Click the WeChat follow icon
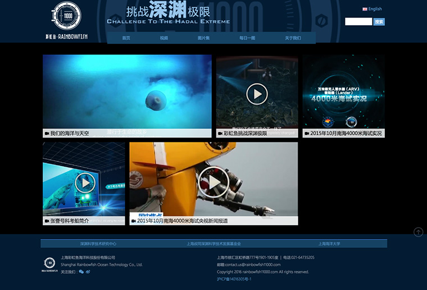 [x=81, y=272]
